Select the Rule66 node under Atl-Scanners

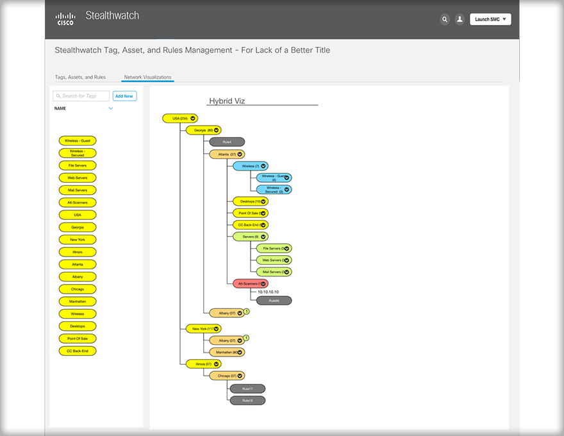click(274, 301)
